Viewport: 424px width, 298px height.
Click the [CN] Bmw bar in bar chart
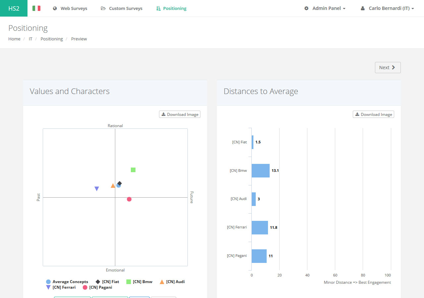pos(261,171)
